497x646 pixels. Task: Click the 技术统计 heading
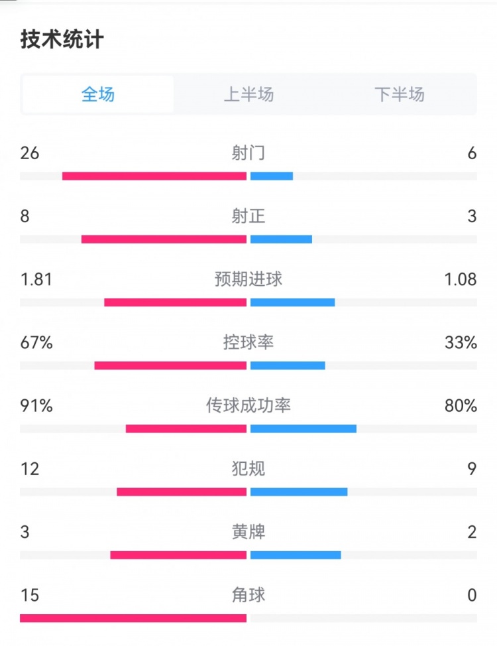click(x=62, y=40)
